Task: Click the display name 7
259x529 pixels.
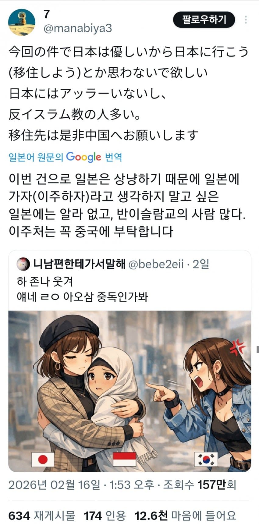Action: pyautogui.click(x=47, y=14)
